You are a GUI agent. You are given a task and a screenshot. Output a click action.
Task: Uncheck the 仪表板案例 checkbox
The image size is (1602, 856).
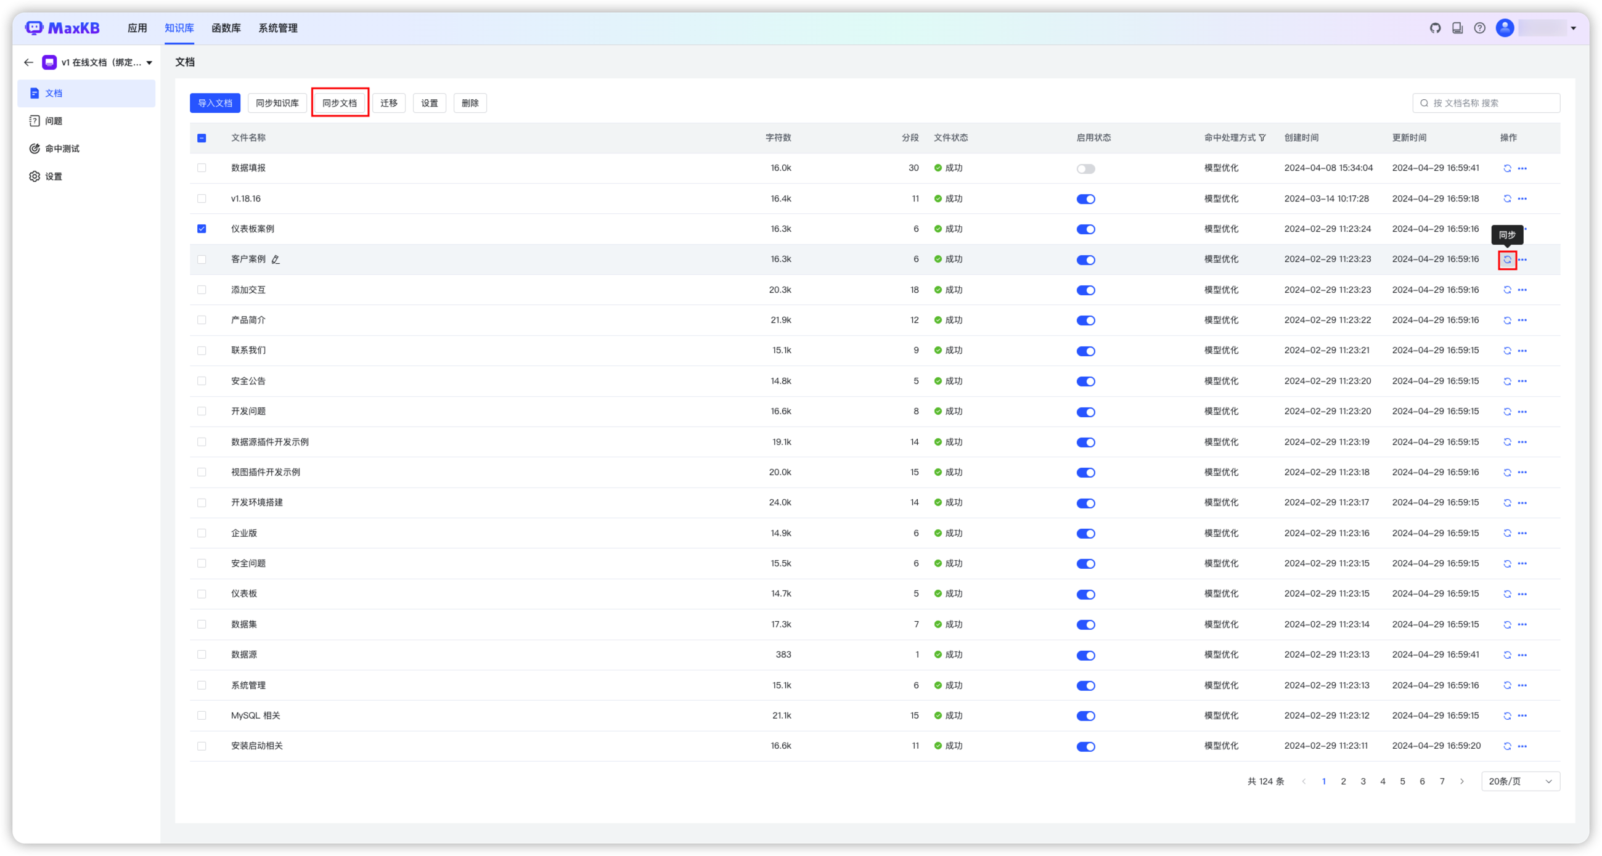[202, 229]
